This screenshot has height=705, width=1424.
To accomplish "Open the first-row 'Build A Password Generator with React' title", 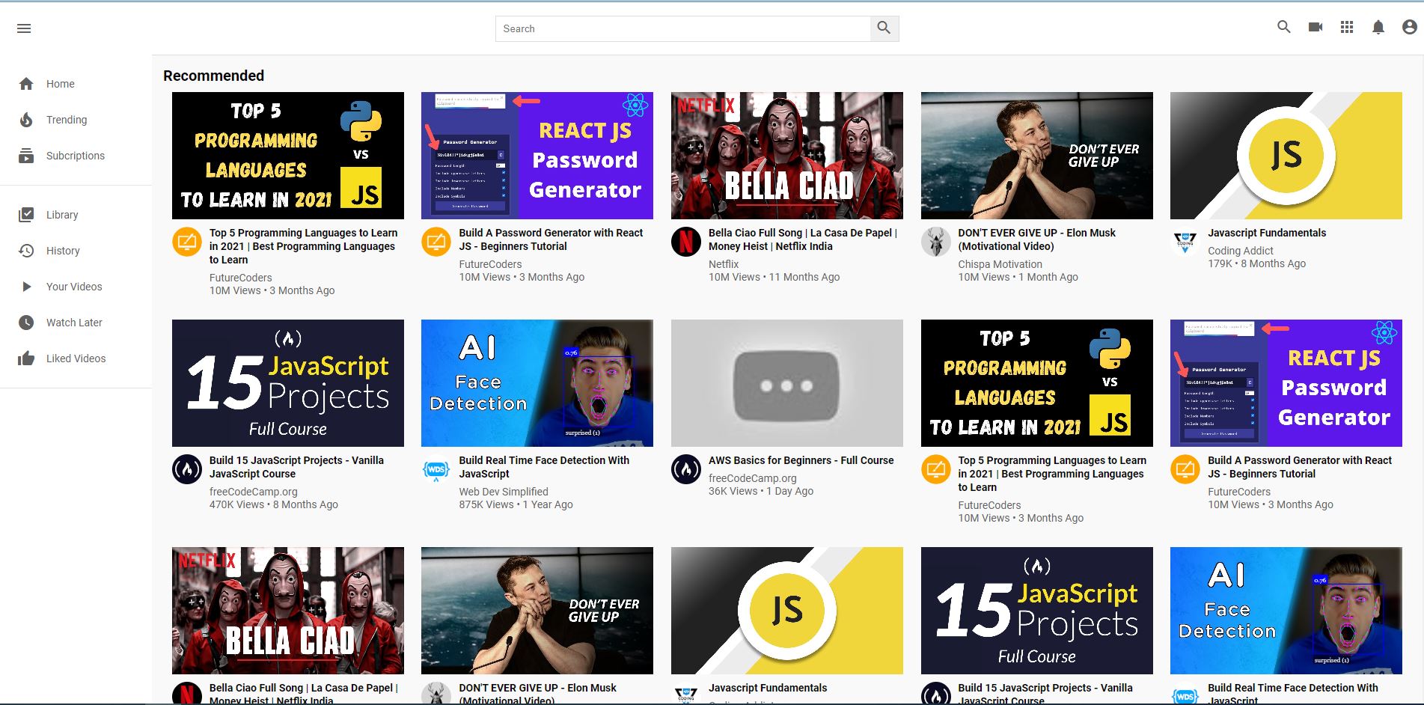I will tap(551, 239).
